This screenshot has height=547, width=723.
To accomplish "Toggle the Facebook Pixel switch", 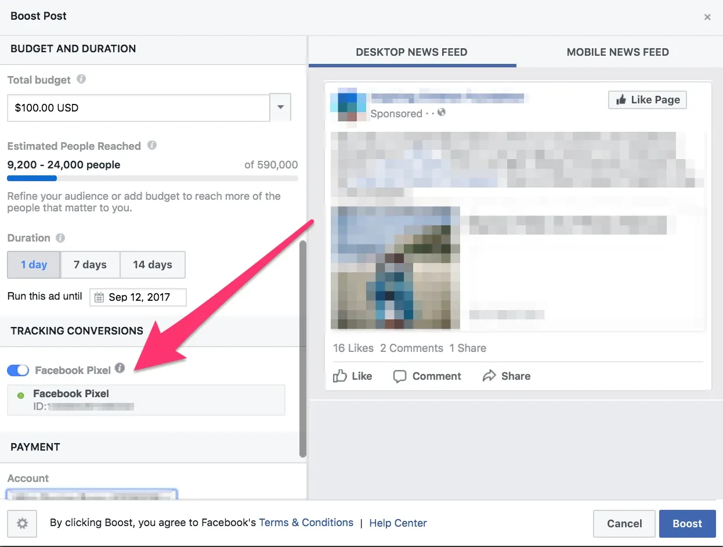I will click(x=18, y=370).
